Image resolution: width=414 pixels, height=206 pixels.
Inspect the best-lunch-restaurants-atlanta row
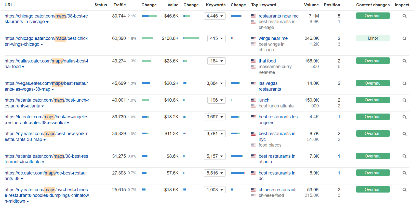click(x=404, y=100)
